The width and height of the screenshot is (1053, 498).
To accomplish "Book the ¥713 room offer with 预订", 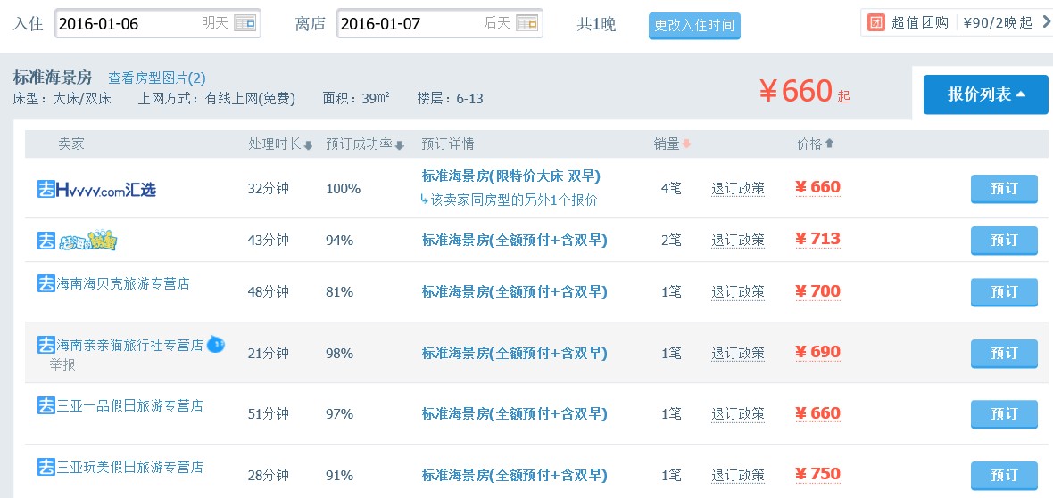I will coord(1004,241).
